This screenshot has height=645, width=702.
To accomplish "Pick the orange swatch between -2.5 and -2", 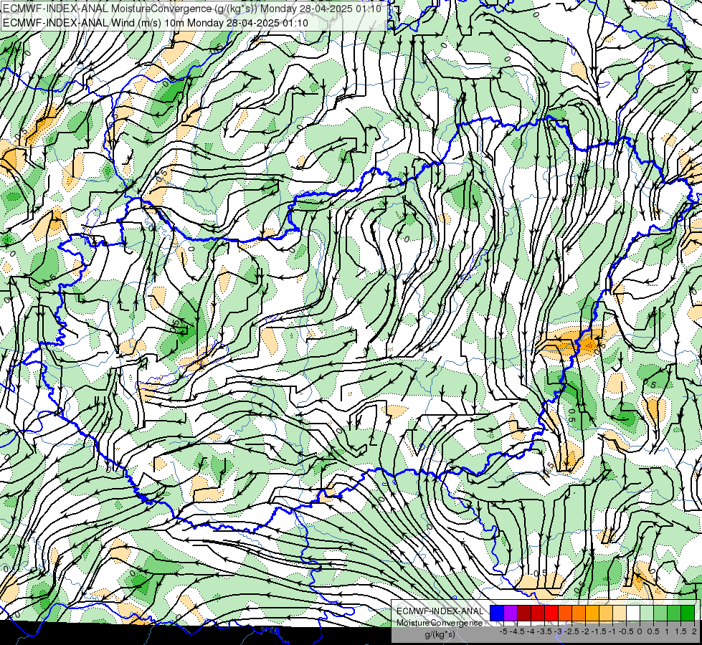I will (579, 613).
